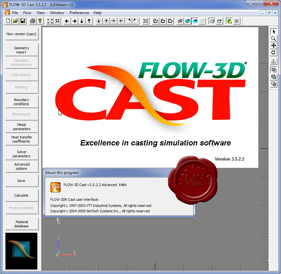Click the first outlined box view icon
Image resolution: width=281 pixels, height=274 pixels.
pos(212,21)
